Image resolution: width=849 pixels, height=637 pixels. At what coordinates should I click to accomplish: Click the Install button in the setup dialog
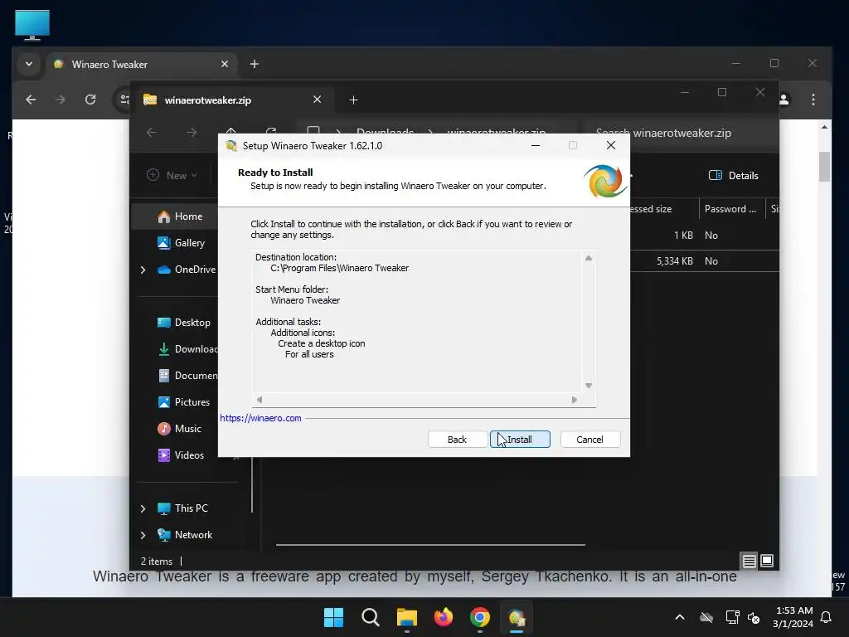pyautogui.click(x=520, y=440)
